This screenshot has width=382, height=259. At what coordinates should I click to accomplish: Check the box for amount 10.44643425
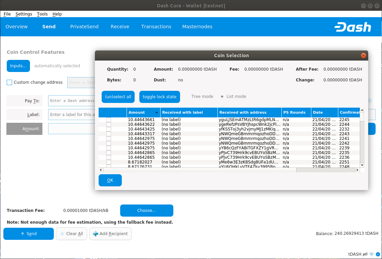(x=109, y=129)
